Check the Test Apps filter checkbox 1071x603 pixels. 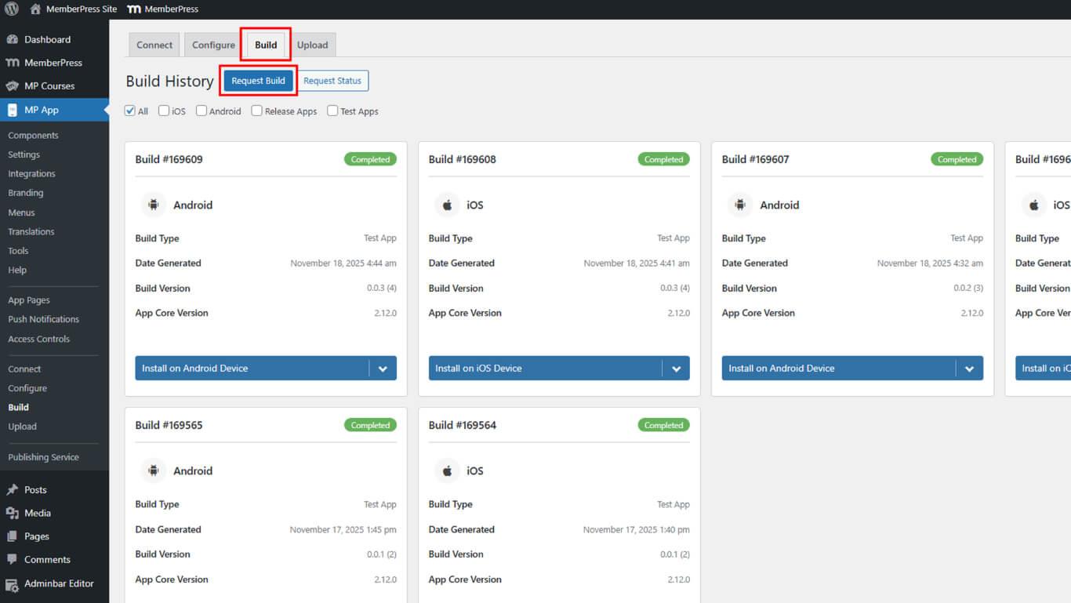pos(332,111)
